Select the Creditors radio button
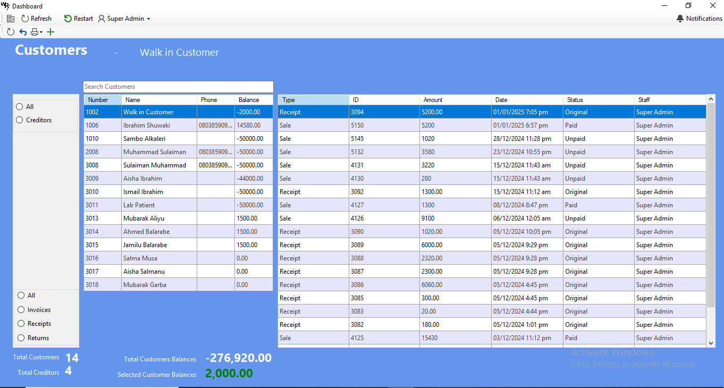Screen dimensions: 724x388 (20, 120)
